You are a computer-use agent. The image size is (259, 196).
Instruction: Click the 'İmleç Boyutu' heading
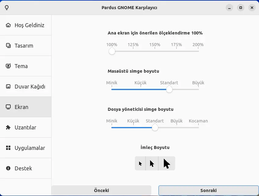[x=155, y=147]
